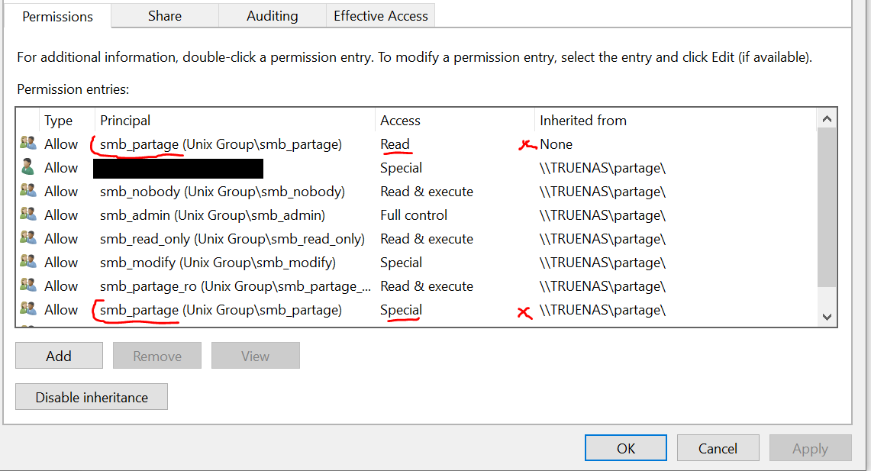Confirm with the OK button
This screenshot has width=871, height=471.
(x=626, y=448)
